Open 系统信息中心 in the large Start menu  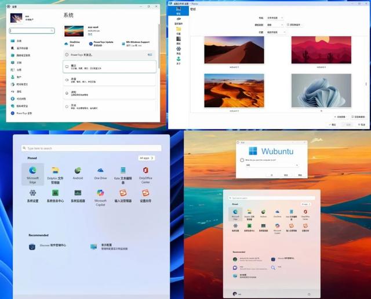(55, 196)
